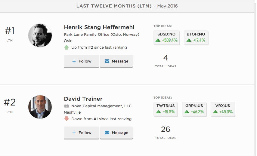The height and width of the screenshot is (156, 257).
Task: Open the SDSD:NO top idea
Action: 166,38
